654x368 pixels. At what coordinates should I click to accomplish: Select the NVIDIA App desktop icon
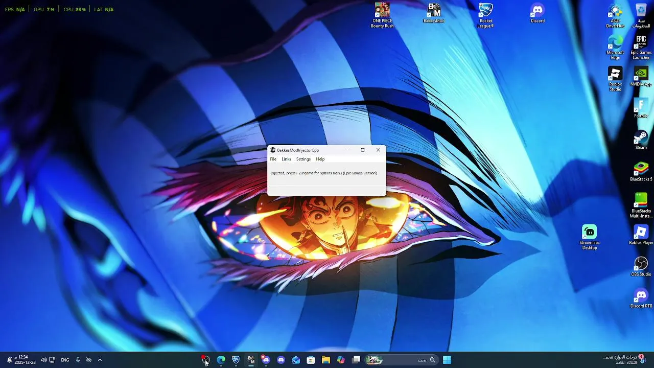(641, 77)
